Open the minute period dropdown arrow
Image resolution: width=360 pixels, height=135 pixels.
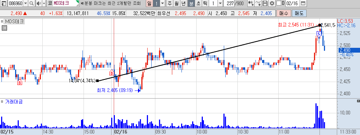click(220, 3)
